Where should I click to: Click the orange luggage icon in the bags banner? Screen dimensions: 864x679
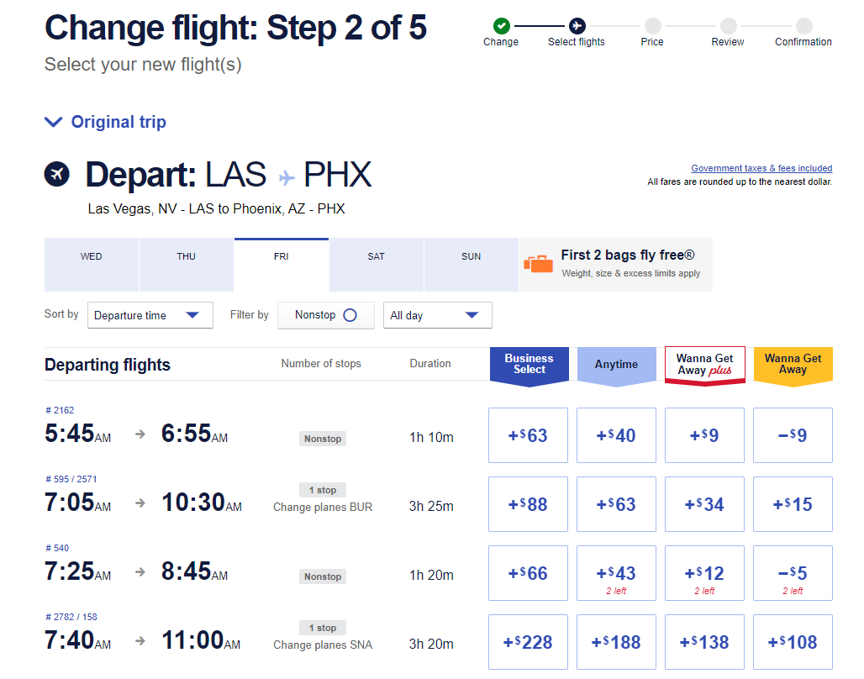[x=538, y=263]
